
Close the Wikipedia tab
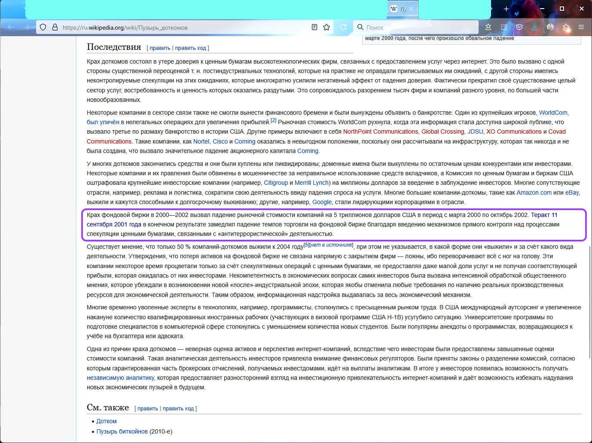[411, 9]
